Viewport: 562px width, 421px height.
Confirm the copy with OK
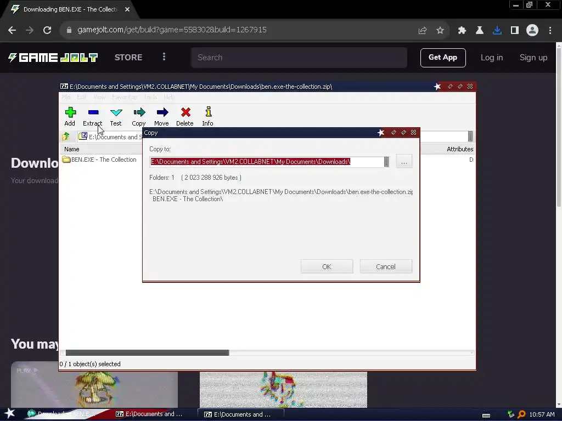point(327,267)
